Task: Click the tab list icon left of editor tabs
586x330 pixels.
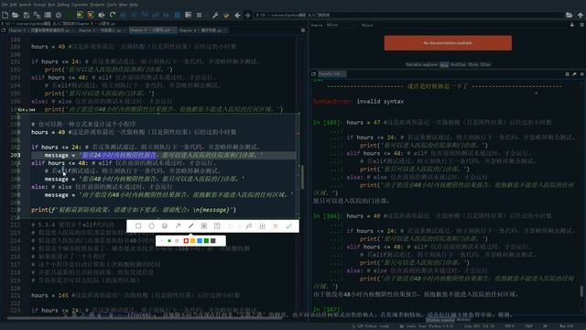Action: point(4,30)
